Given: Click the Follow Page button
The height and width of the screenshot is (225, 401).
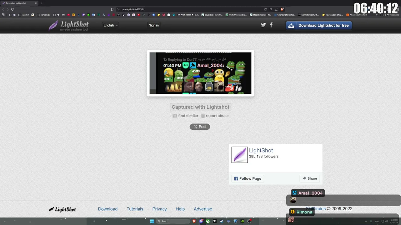Looking at the screenshot, I should click(248, 178).
